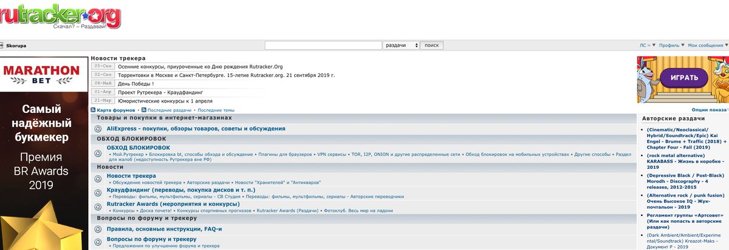Open Rutracker Awards forum
Image resolution: width=729 pixels, height=250 pixels.
pos(173,204)
